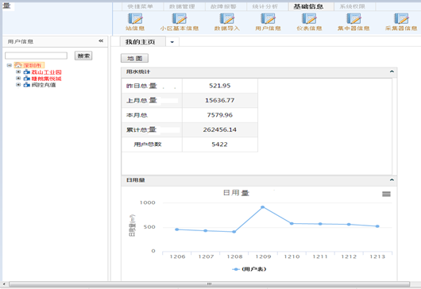Screen dimensions: 421x289
Task: Click the value 521.95 in the table
Action: tap(219, 86)
